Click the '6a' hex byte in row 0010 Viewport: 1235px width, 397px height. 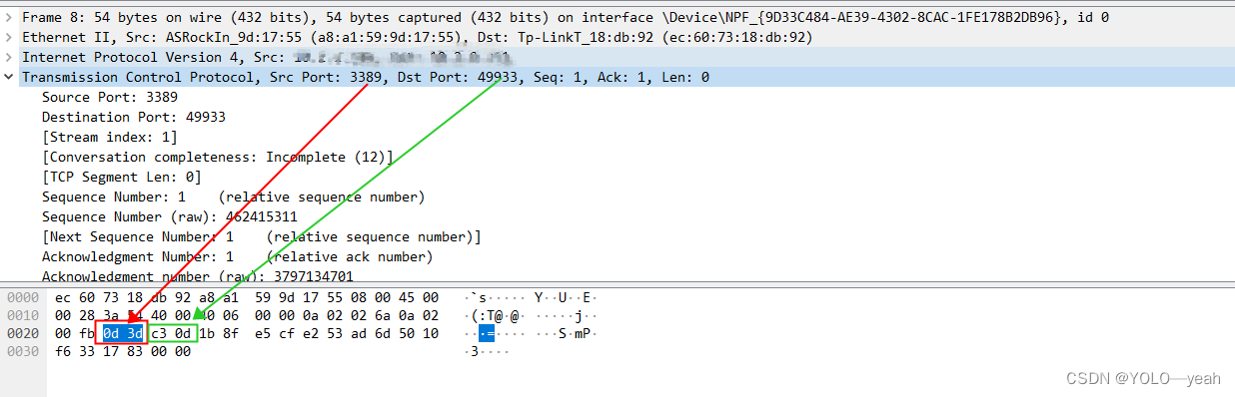click(x=383, y=315)
